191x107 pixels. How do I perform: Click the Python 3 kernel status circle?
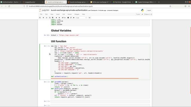pos(151,14)
